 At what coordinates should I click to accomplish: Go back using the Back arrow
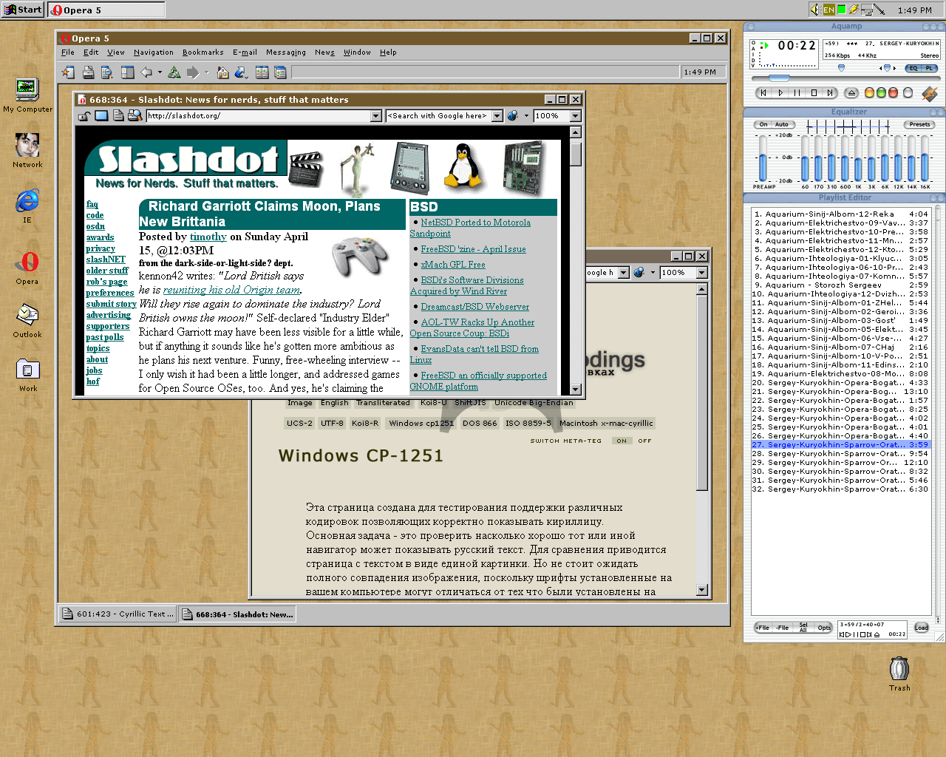pyautogui.click(x=146, y=72)
